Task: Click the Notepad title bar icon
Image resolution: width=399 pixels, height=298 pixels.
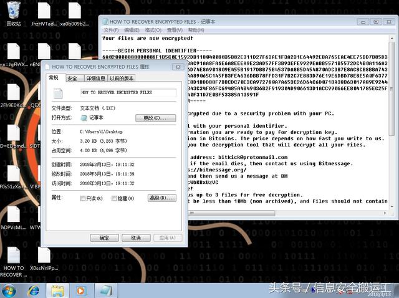Action: pyautogui.click(x=105, y=22)
